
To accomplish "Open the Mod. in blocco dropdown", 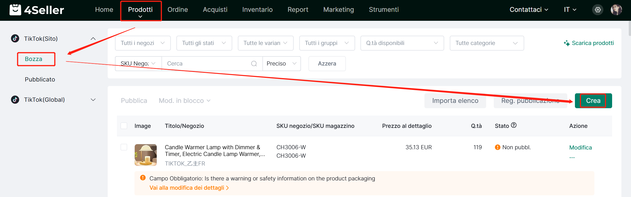I will click(185, 101).
